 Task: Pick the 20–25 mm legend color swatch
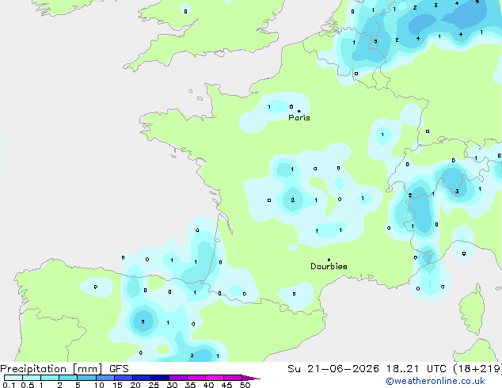142,378
